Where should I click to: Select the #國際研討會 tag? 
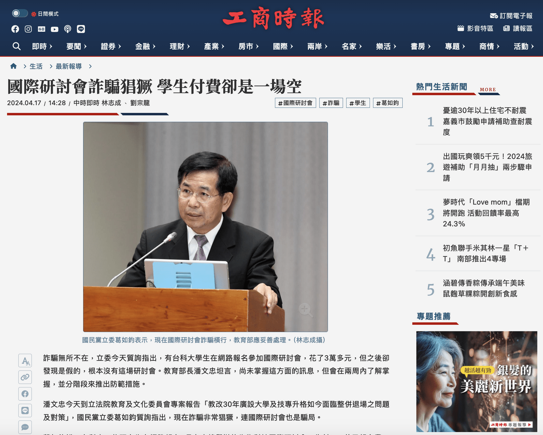click(x=295, y=103)
